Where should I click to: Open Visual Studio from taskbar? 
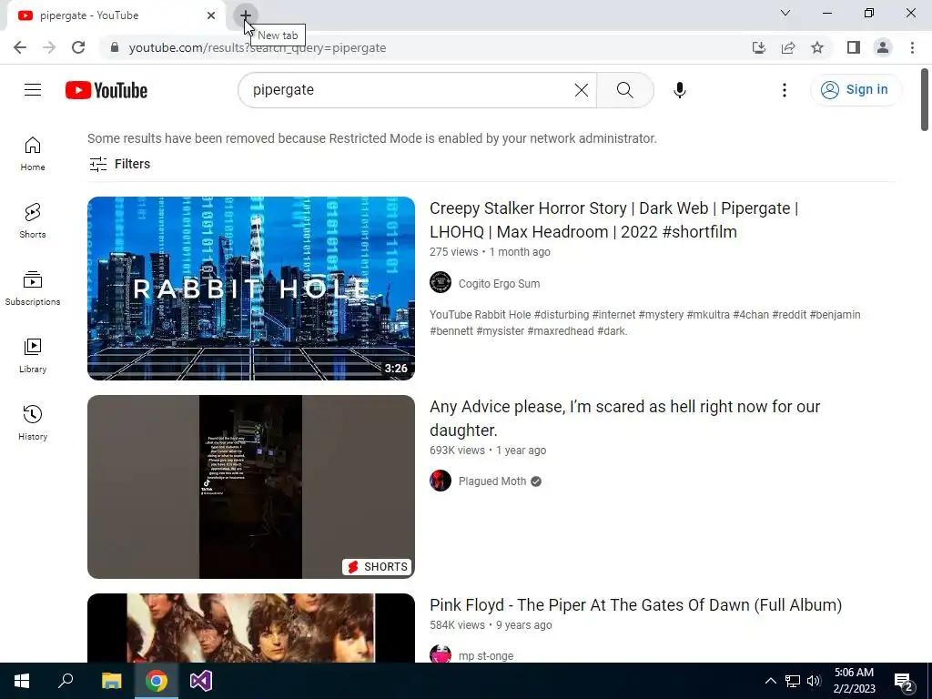pyautogui.click(x=201, y=681)
